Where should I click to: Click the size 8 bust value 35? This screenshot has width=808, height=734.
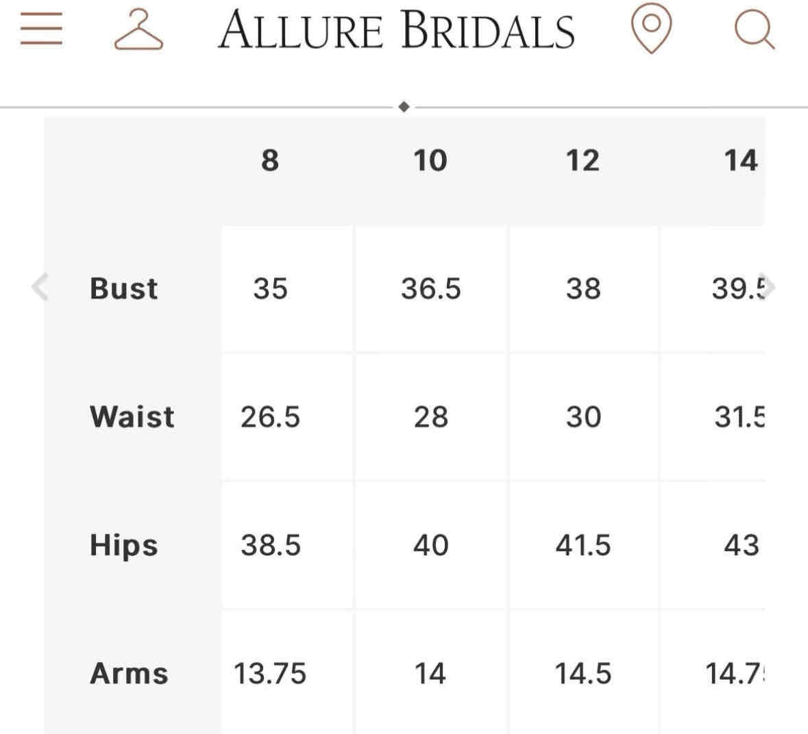(270, 288)
